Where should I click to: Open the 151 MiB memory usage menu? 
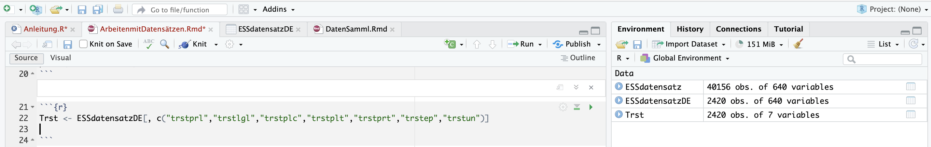point(759,44)
